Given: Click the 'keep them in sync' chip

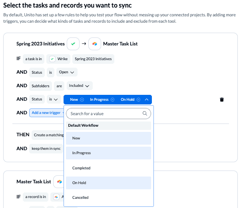Looking at the screenshot, I should tap(46, 149).
